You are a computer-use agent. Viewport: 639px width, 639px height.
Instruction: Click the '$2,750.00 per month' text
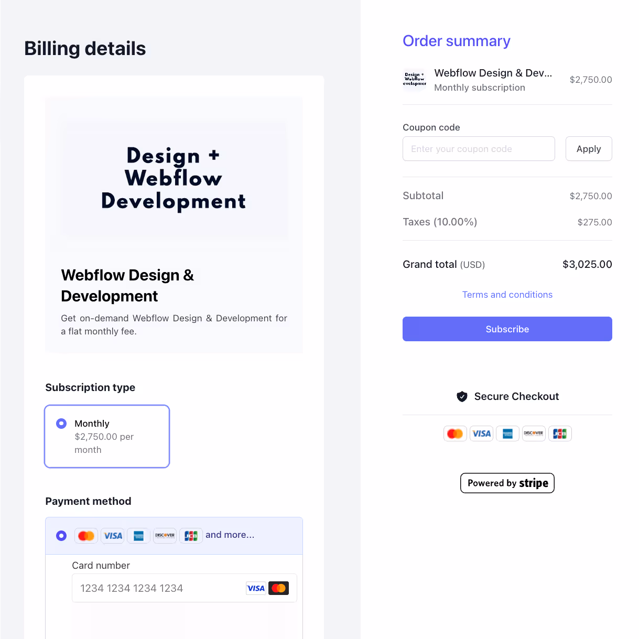[104, 443]
